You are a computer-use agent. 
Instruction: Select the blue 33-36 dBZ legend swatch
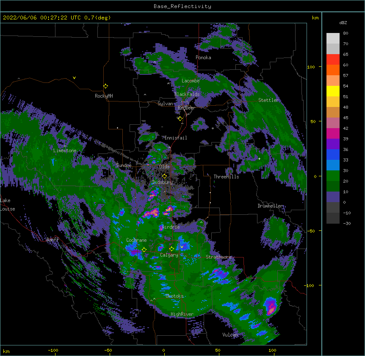click(333, 155)
